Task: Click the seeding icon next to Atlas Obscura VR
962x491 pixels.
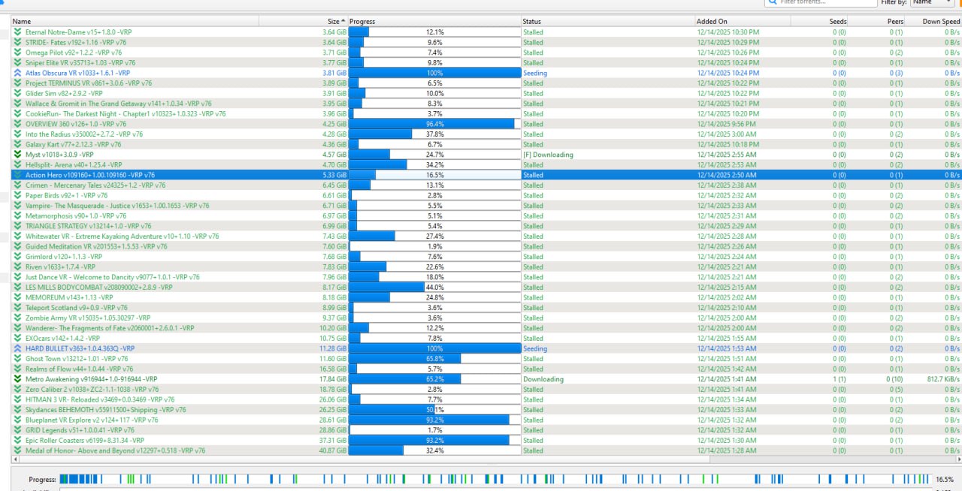Action: (x=17, y=73)
